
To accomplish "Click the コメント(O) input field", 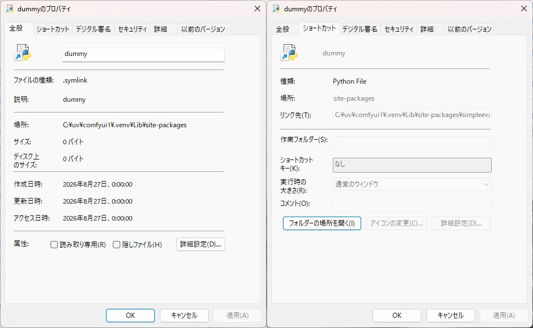I will click(412, 204).
